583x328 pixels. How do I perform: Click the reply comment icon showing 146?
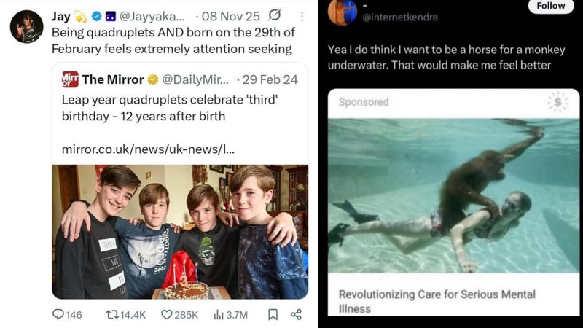point(59,315)
